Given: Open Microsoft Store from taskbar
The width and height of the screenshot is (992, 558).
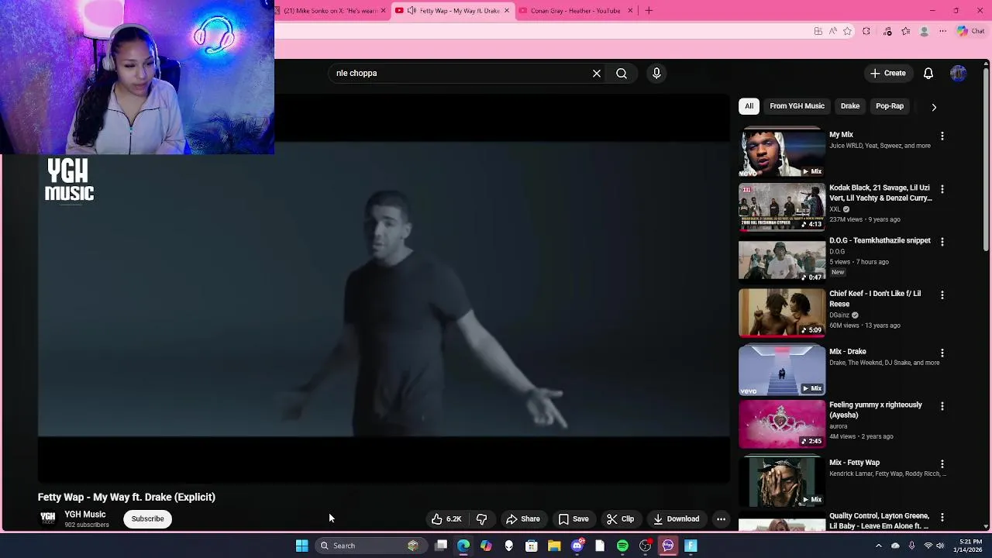Looking at the screenshot, I should click(x=532, y=546).
